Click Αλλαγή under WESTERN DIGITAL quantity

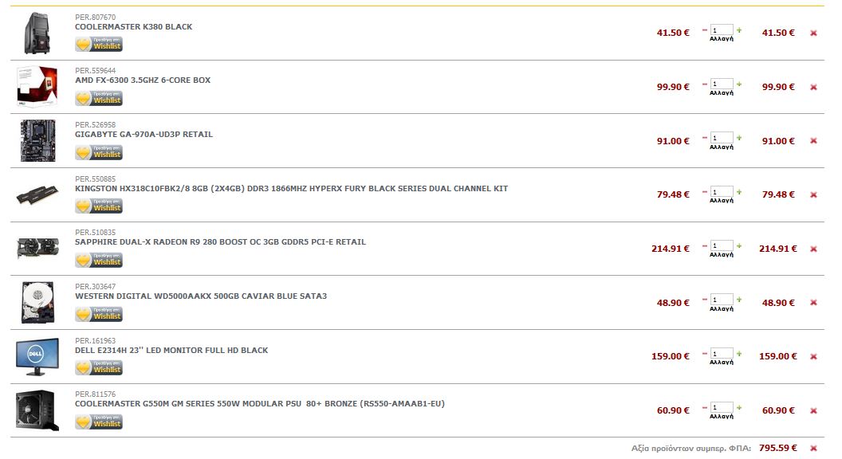pyautogui.click(x=722, y=308)
